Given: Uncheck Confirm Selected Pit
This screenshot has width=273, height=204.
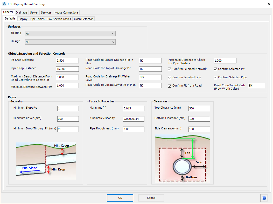Looking at the screenshot, I should 215,69.
